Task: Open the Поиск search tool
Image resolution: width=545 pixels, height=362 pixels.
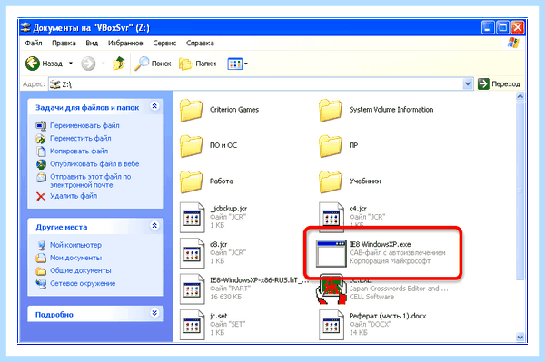Action: click(153, 64)
